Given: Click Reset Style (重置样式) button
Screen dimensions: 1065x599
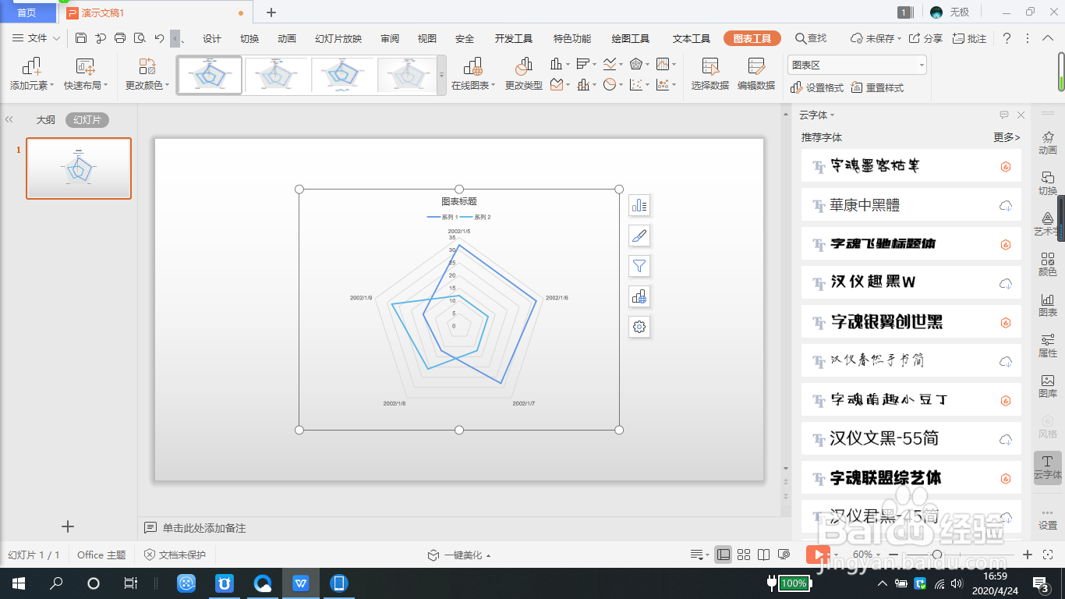Looking at the screenshot, I should coord(878,88).
